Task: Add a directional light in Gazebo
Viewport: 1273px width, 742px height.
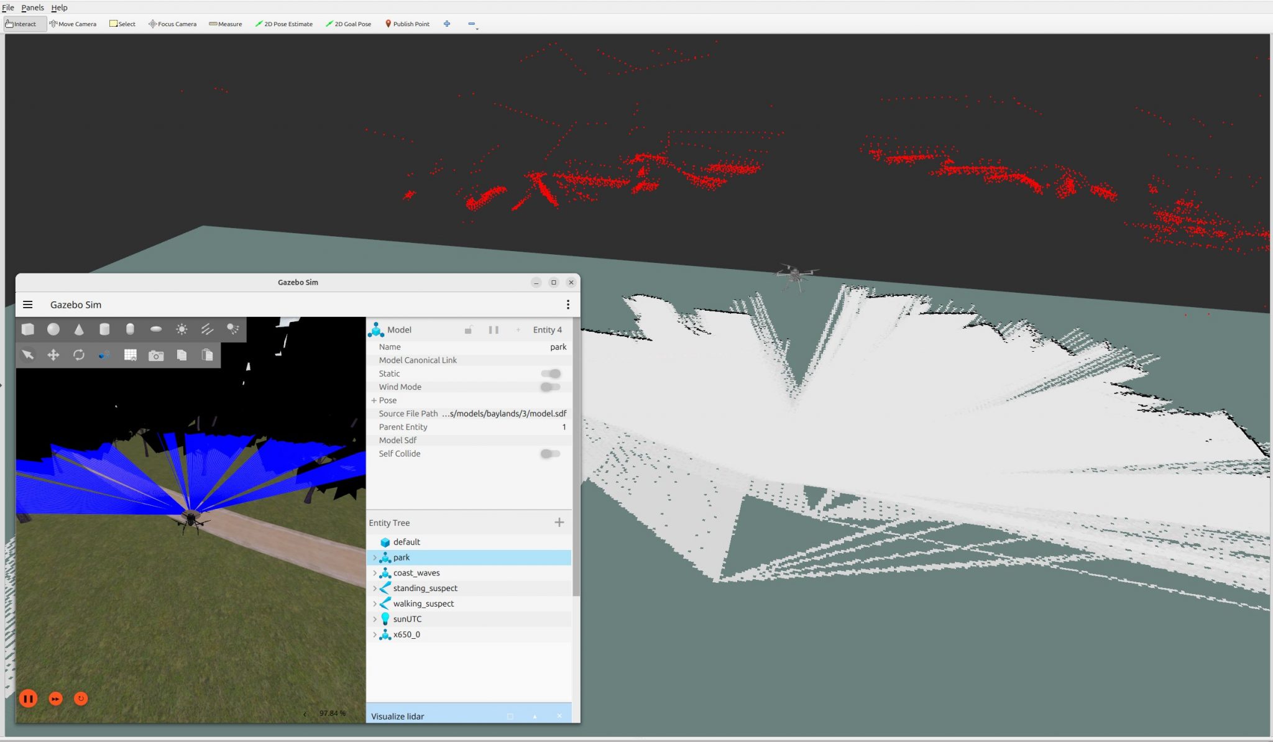Action: (x=207, y=329)
